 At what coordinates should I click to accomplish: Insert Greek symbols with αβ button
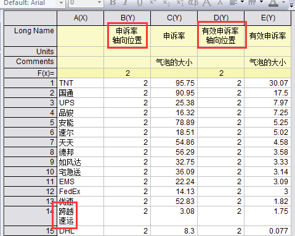193,2
